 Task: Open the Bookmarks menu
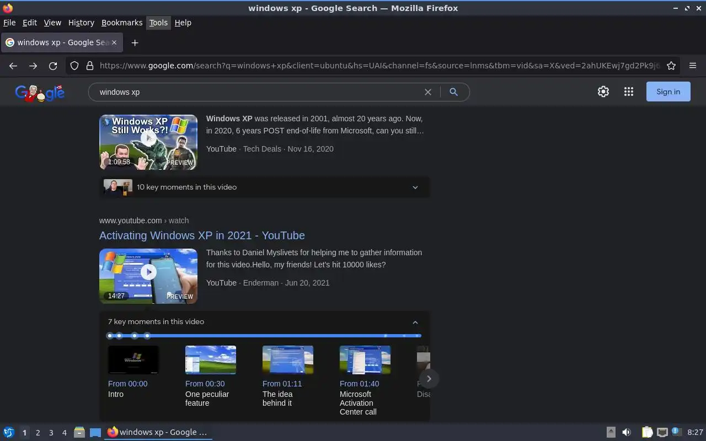coord(122,23)
